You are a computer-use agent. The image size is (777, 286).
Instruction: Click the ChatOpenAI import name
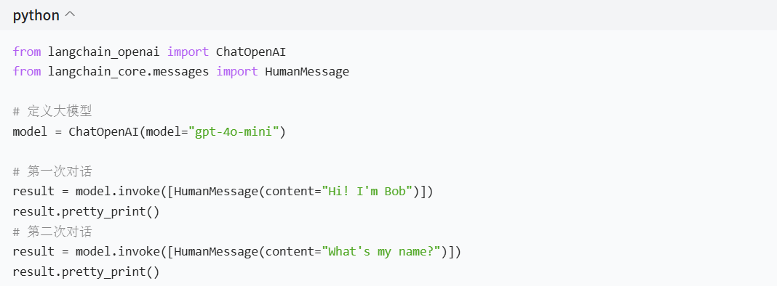tap(251, 52)
